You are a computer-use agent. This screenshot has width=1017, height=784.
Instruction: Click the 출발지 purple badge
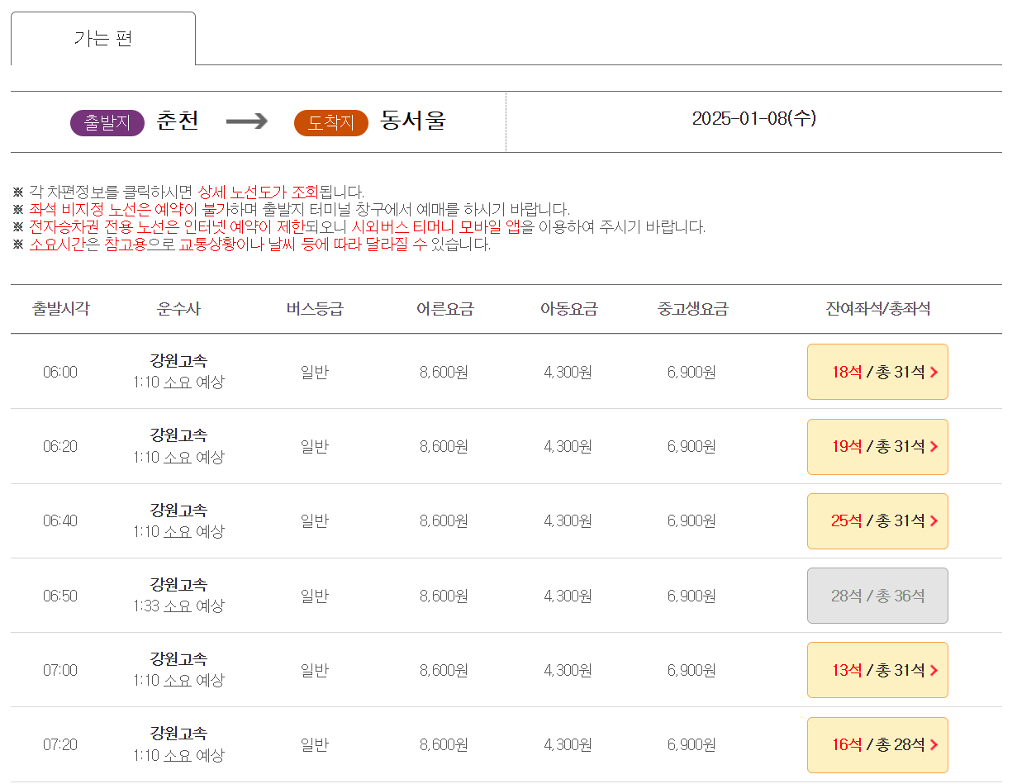(107, 122)
